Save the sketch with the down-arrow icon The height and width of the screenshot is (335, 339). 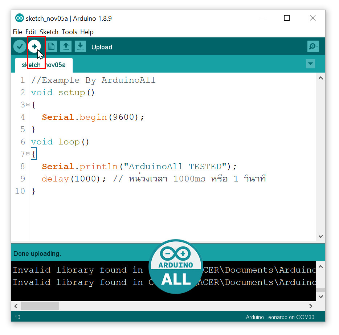coord(80,46)
